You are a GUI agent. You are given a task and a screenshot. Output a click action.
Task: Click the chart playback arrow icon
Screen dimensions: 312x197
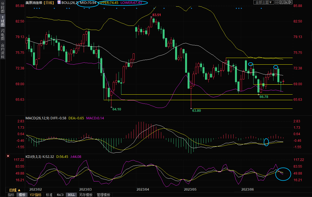click(286, 2)
